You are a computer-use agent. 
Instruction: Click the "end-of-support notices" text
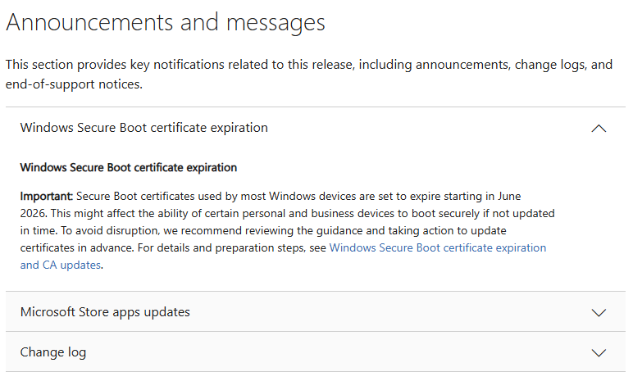[74, 84]
